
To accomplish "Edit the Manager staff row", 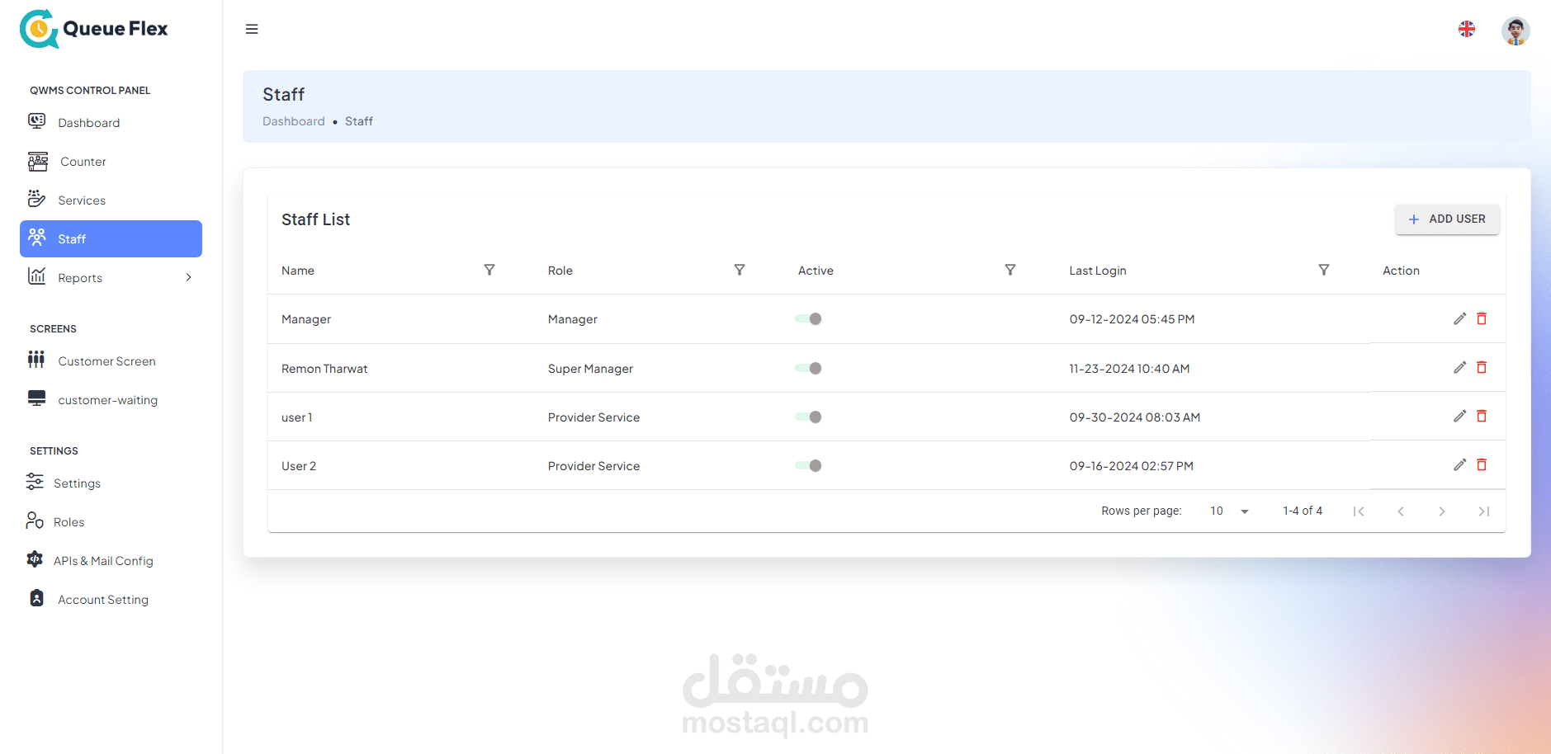I will pyautogui.click(x=1459, y=318).
